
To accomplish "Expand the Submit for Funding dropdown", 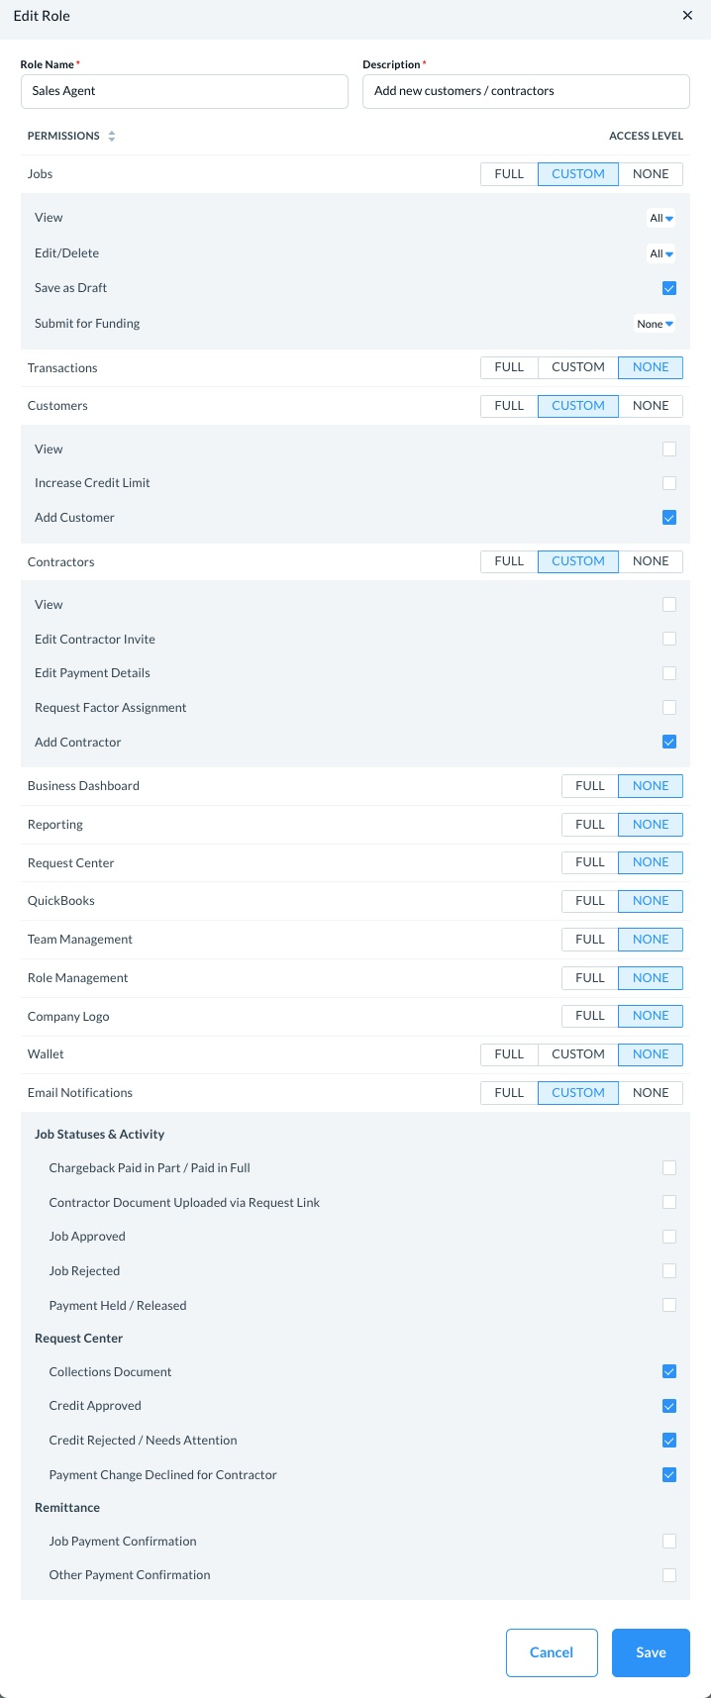I will tap(656, 324).
